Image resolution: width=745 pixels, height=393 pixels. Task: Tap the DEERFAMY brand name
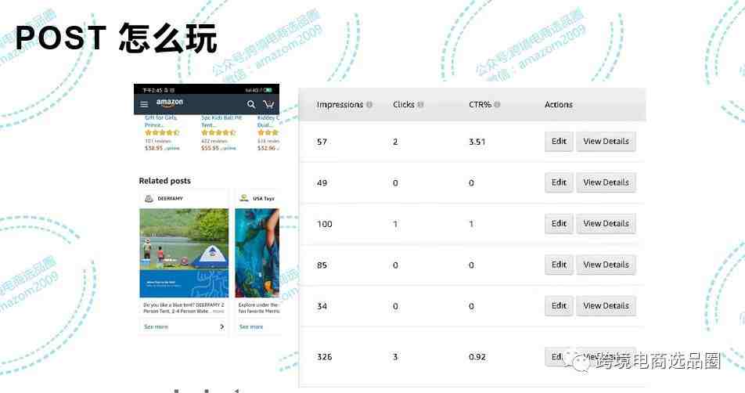pos(170,199)
